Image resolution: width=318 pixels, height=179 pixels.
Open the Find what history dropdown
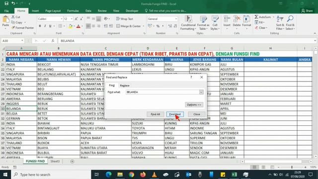201,92
